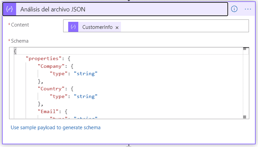Click the "Email" key in schema
Image resolution: width=258 pixels, height=147 pixels.
(x=48, y=111)
